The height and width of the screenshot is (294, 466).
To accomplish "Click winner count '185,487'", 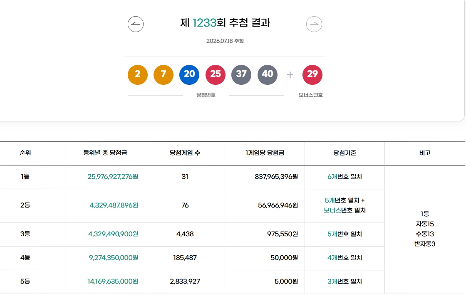I will tap(185, 258).
